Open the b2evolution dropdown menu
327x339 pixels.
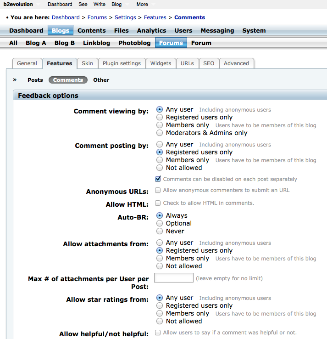(21, 4)
